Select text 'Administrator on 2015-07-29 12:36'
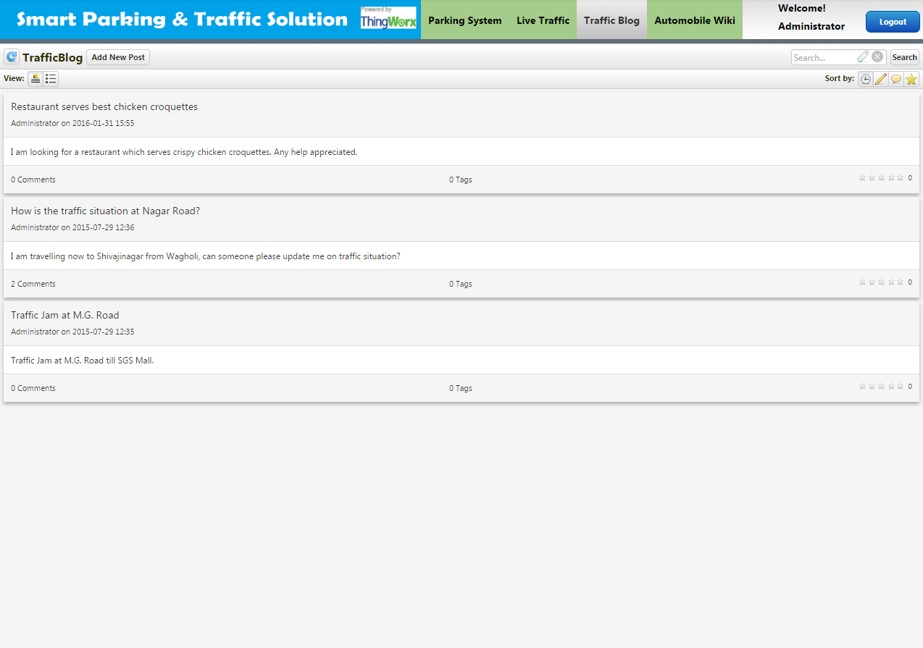 point(72,227)
